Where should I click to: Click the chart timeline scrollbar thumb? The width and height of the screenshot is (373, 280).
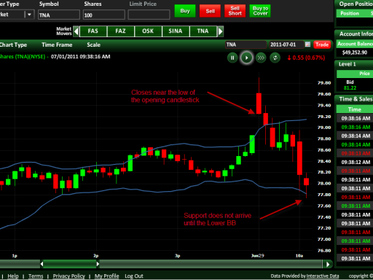tap(70, 264)
